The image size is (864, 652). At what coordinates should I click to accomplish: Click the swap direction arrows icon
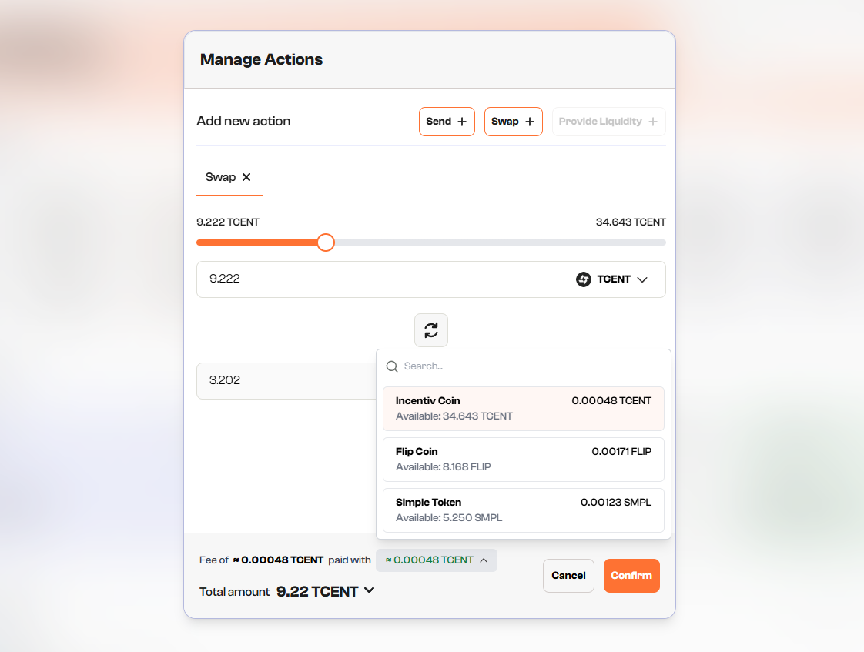(431, 330)
